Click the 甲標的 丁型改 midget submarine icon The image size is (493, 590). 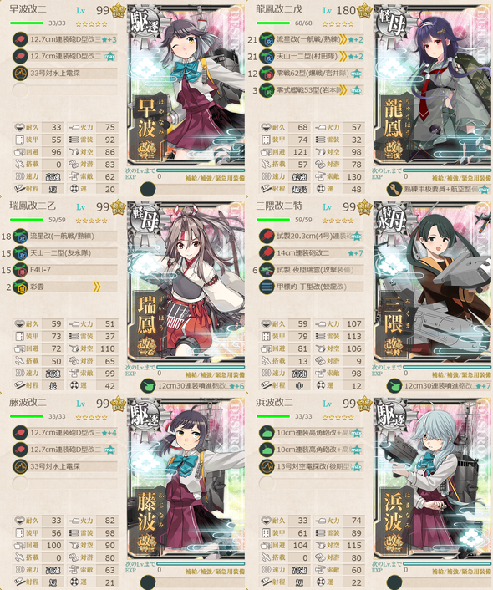point(267,287)
